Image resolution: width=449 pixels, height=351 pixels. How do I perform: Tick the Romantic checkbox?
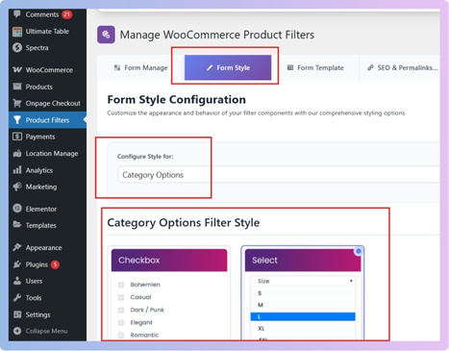click(x=121, y=336)
